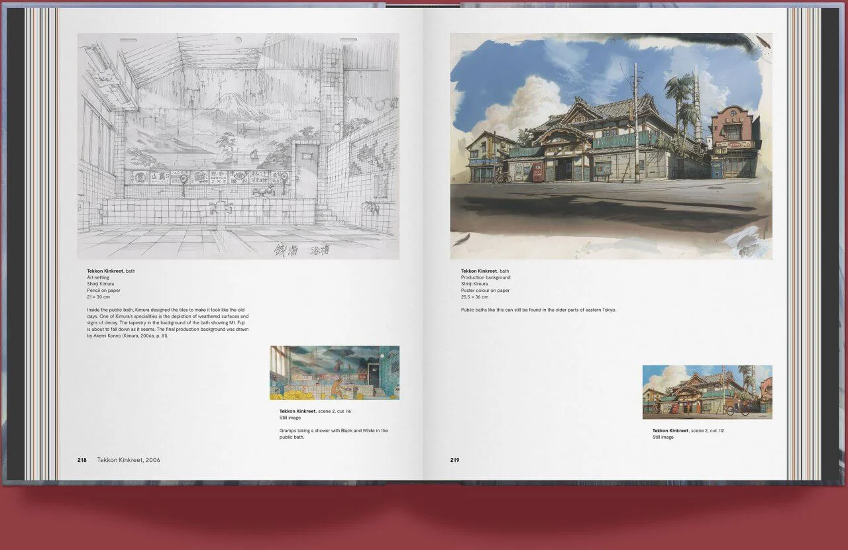Viewport: 848px width, 550px height.
Task: Click caption 'Tekkon Kinkreet, scene 2, cut 112'
Action: tap(688, 431)
